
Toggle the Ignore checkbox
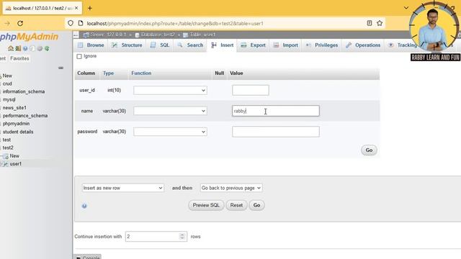[79, 56]
